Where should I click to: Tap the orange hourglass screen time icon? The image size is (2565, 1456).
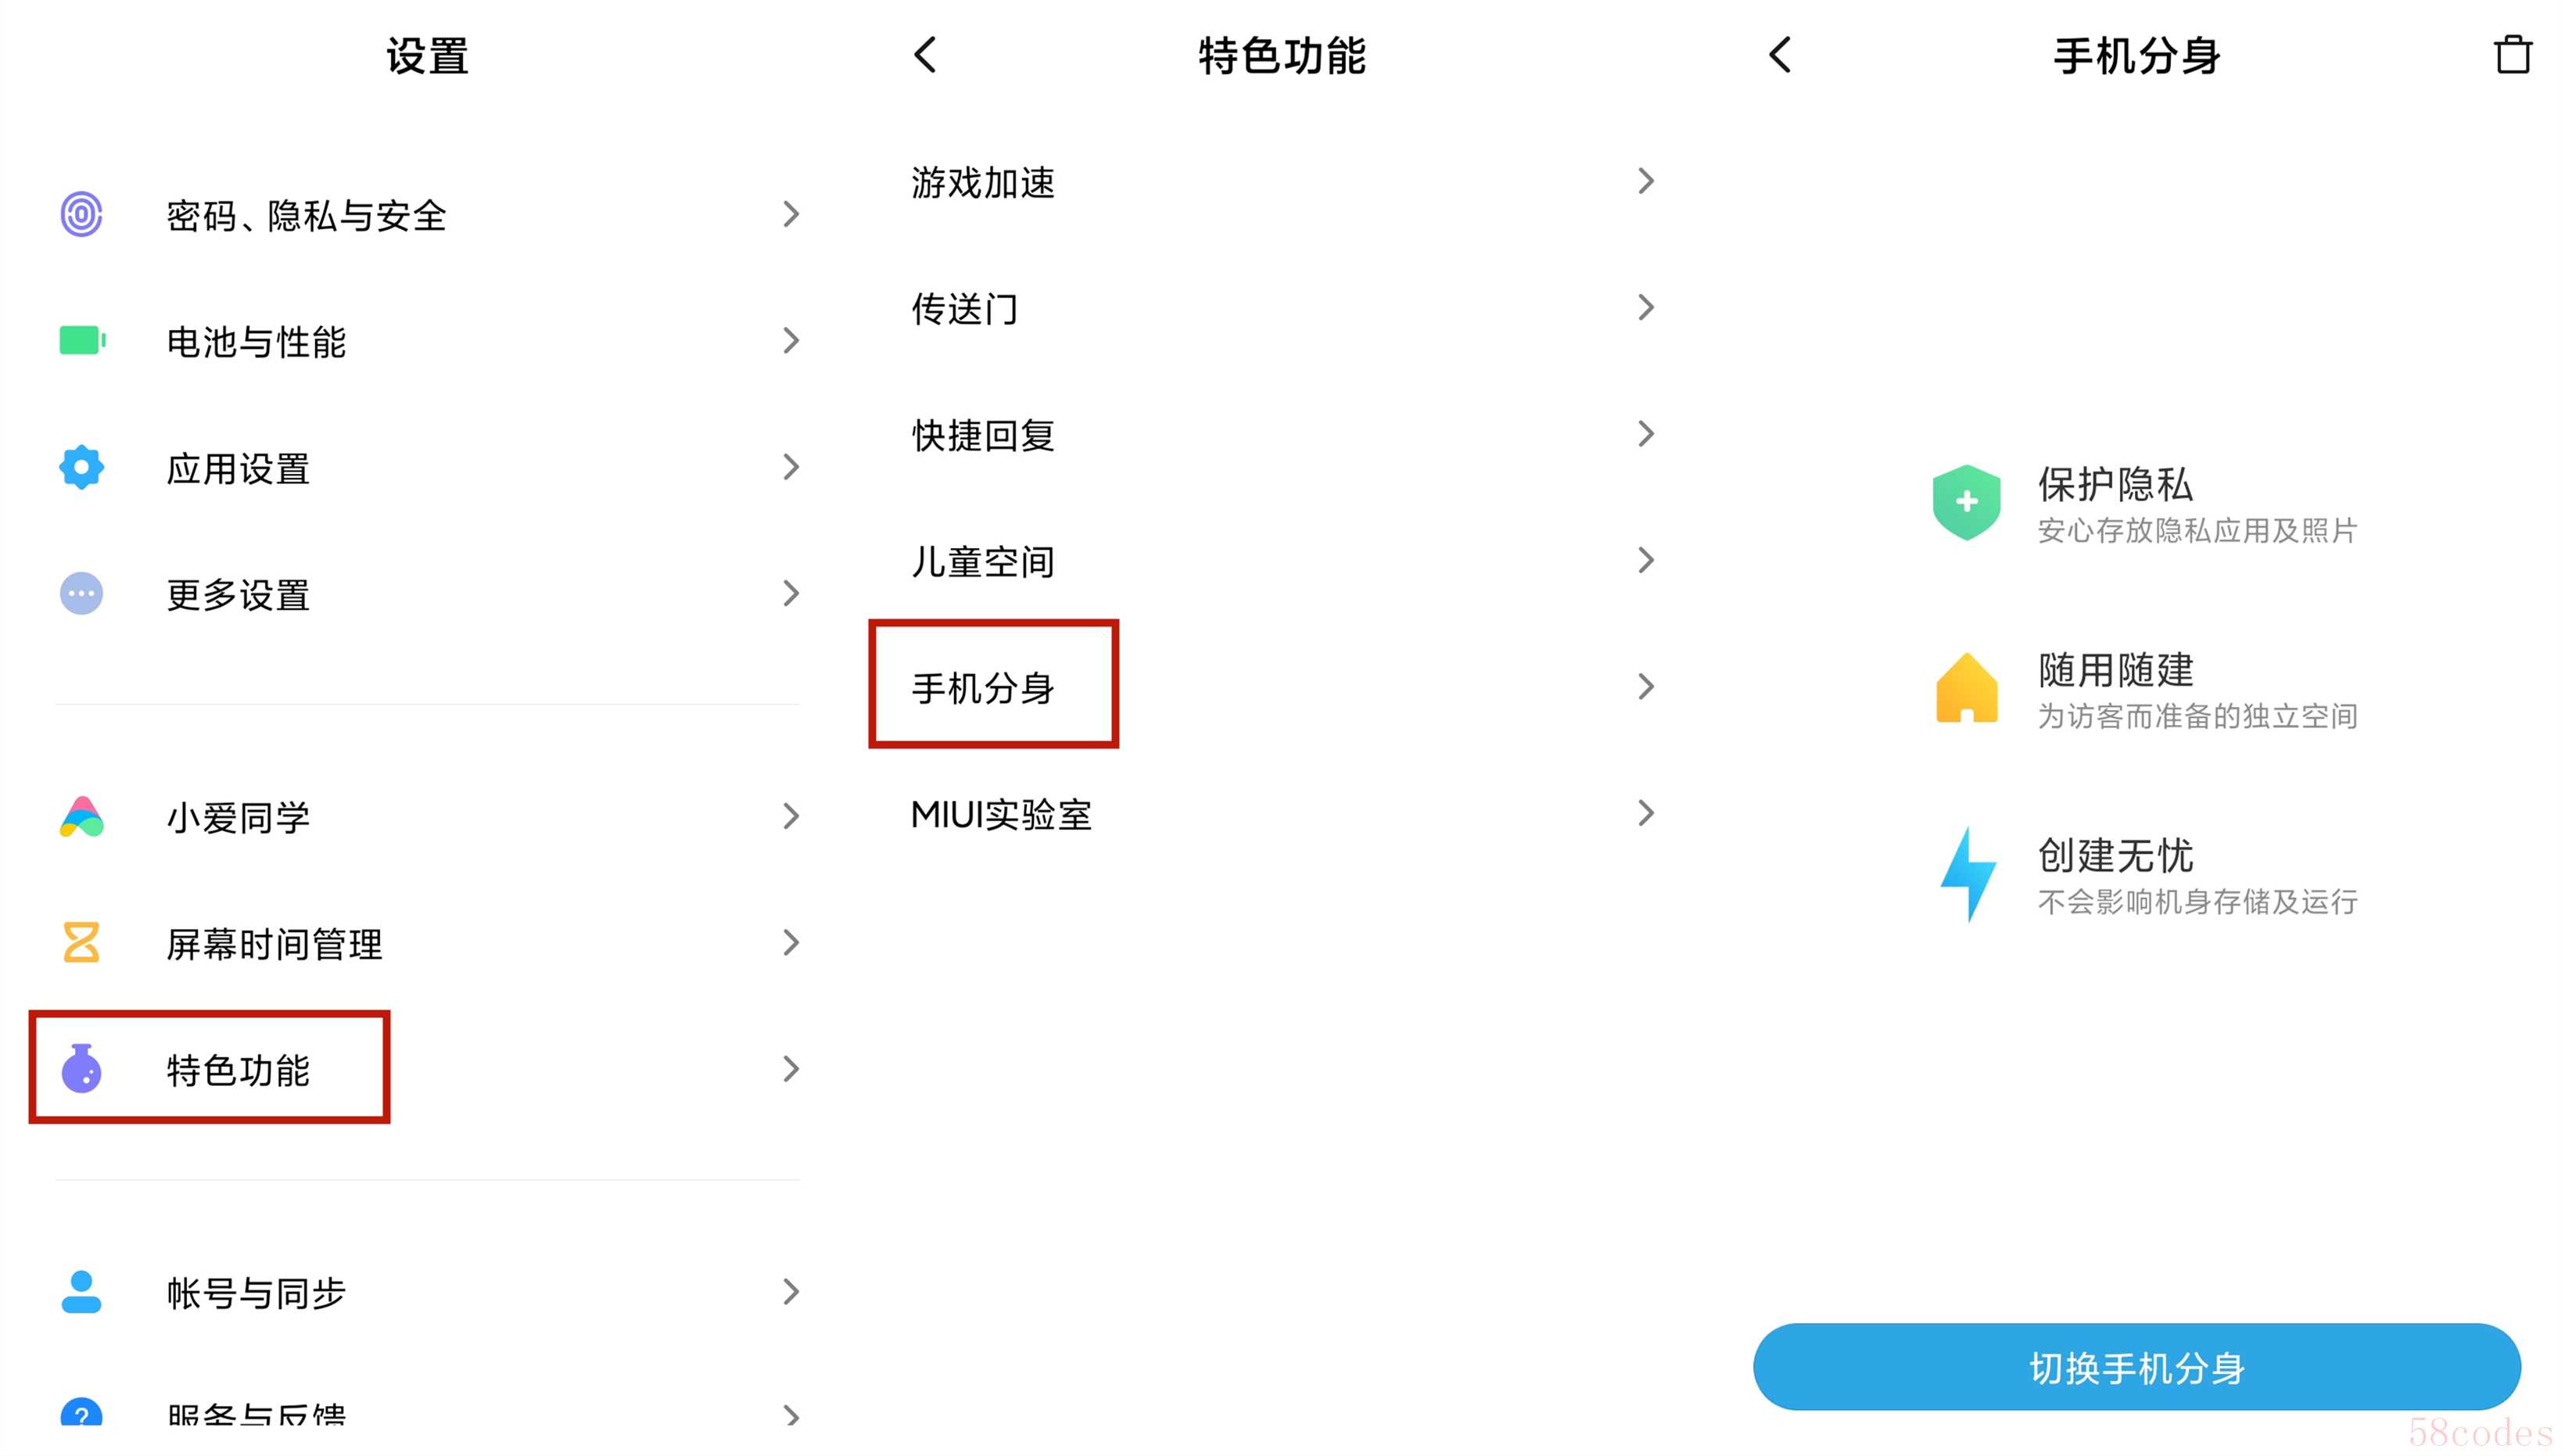(x=81, y=943)
